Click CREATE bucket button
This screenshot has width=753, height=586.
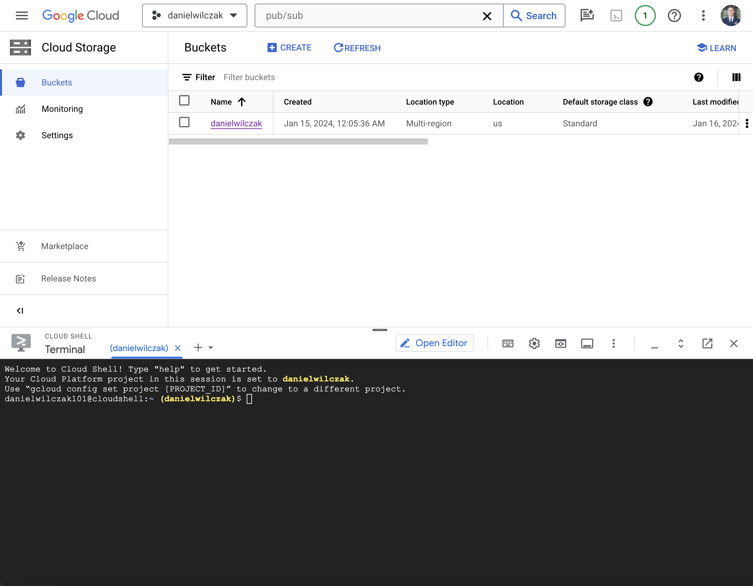[289, 48]
